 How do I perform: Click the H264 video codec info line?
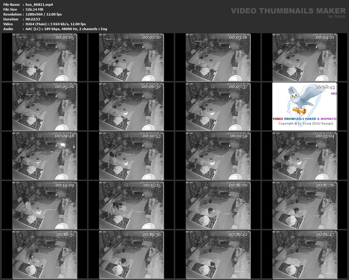[54, 24]
